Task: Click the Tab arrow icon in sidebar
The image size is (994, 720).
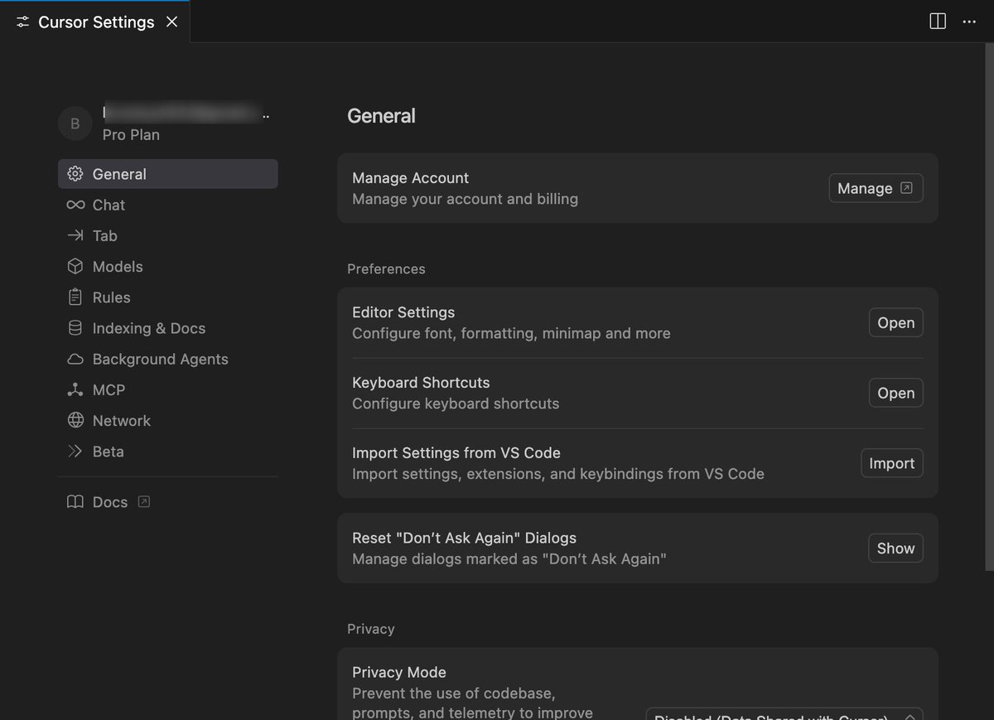Action: tap(75, 235)
